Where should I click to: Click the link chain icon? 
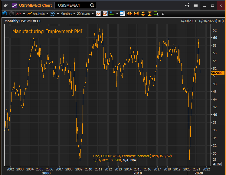tap(5, 5)
